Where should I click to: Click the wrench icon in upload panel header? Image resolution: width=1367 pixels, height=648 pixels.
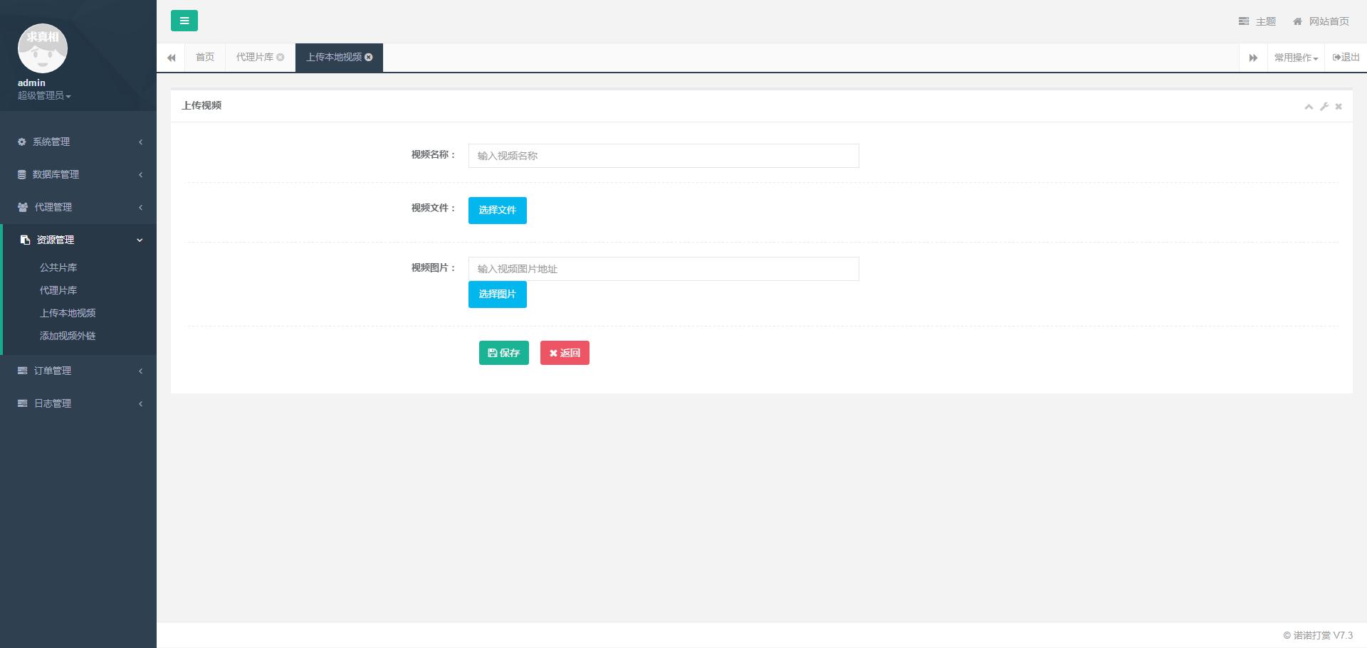[1324, 107]
